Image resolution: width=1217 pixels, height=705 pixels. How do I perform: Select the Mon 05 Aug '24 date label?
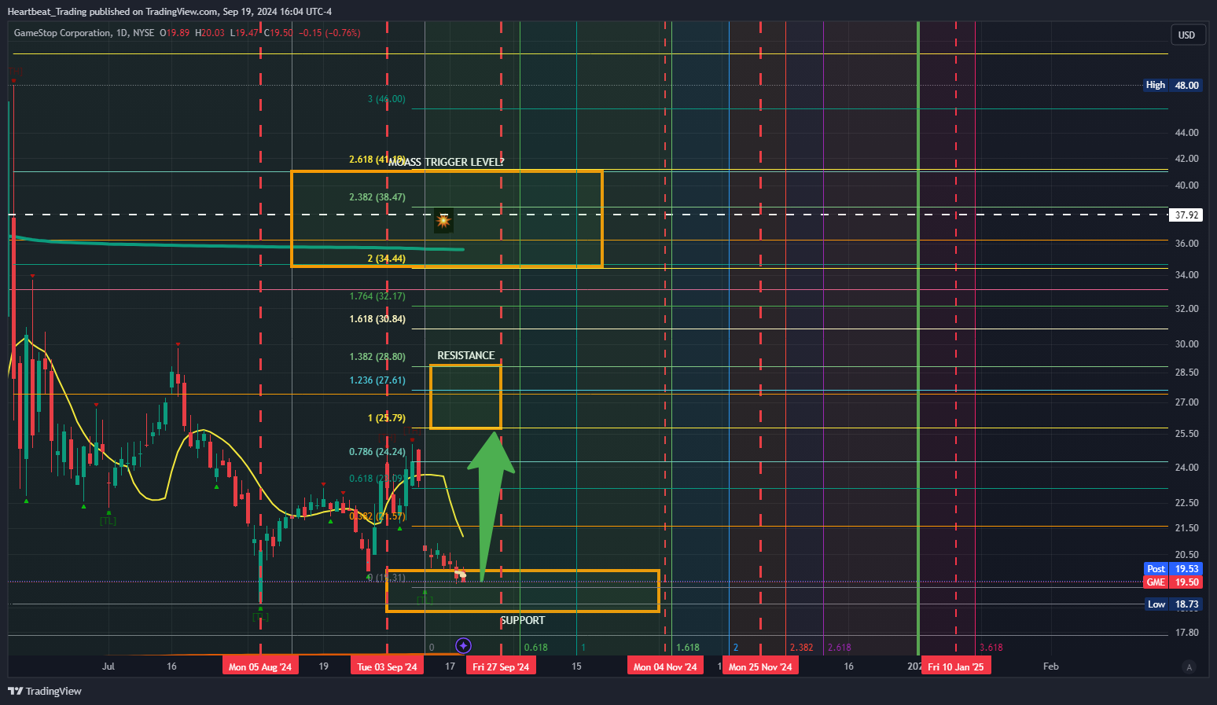click(x=260, y=666)
